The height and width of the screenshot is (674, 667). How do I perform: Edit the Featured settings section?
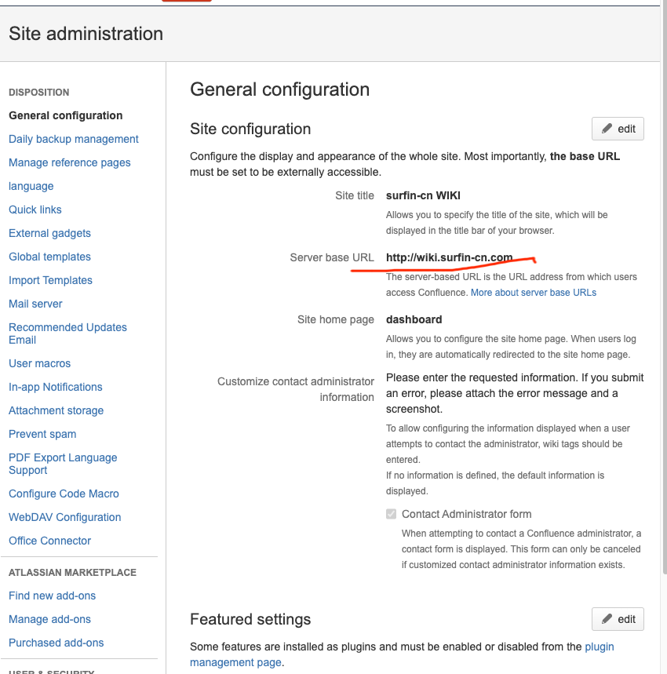[x=618, y=619]
